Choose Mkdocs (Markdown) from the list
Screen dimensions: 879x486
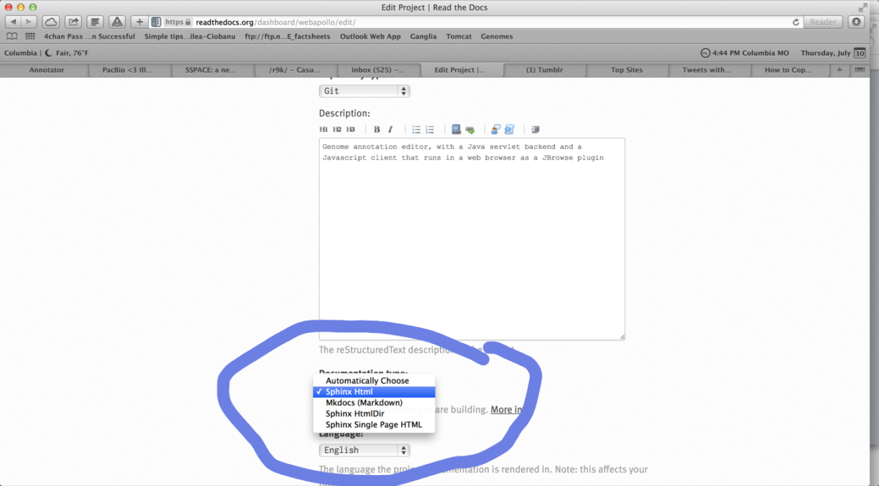364,403
